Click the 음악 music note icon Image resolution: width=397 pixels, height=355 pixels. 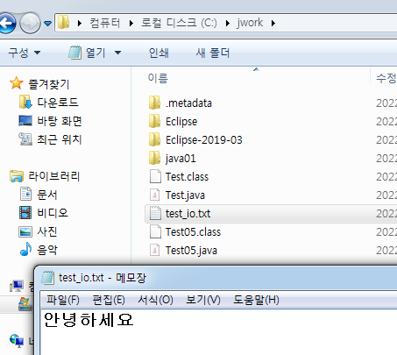(x=25, y=249)
